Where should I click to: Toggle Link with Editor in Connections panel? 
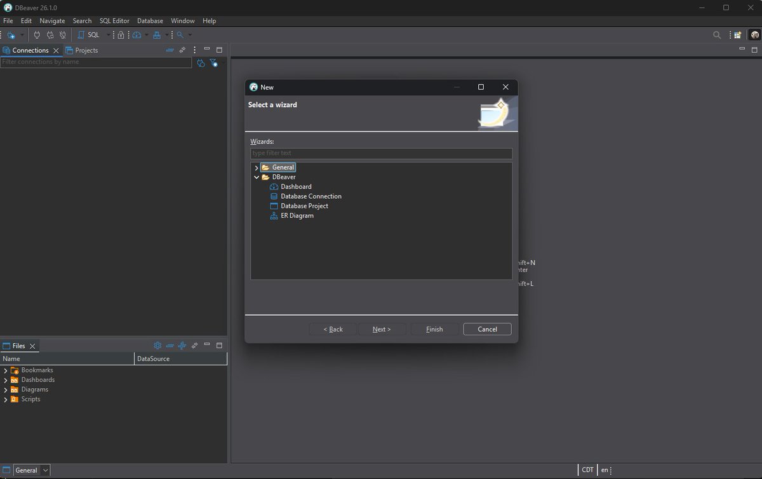[x=182, y=50]
